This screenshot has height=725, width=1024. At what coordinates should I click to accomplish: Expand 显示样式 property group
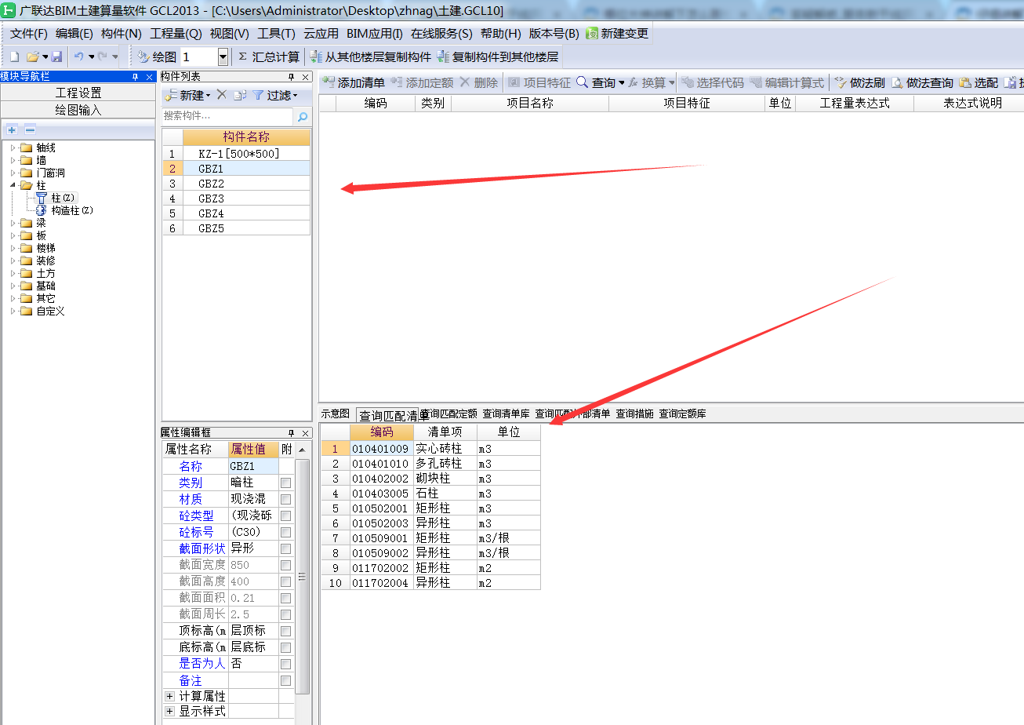coord(169,711)
